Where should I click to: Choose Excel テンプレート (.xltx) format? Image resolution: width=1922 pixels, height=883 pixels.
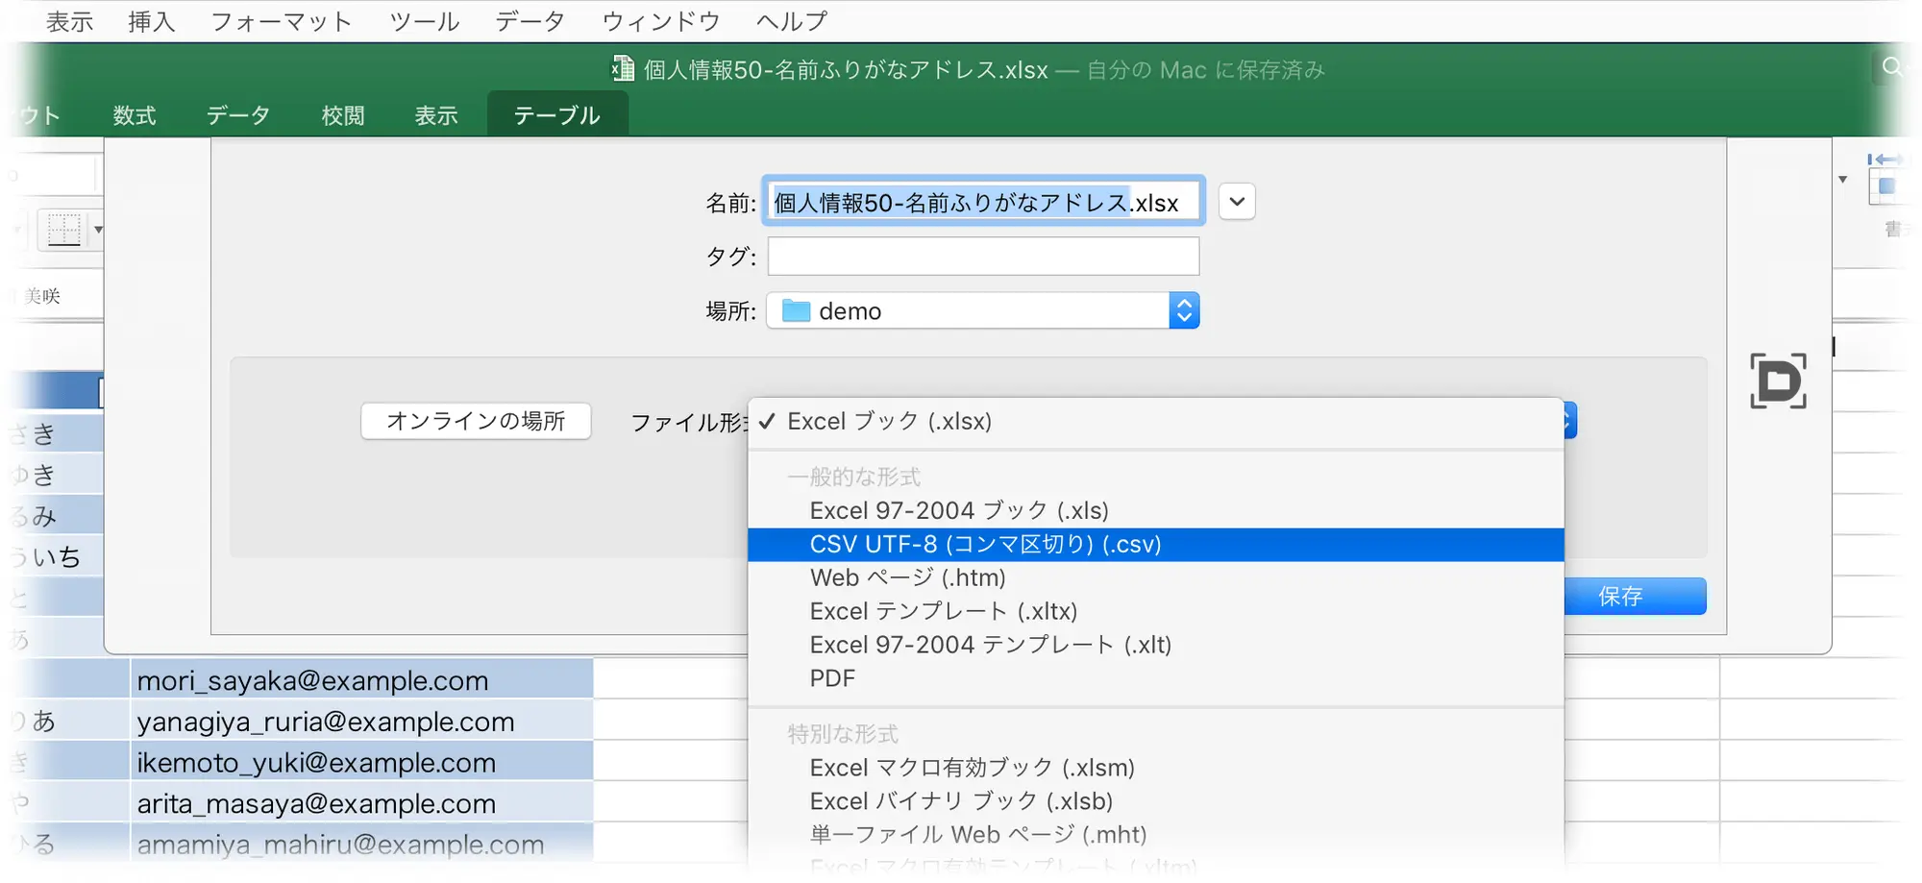[1156, 611]
